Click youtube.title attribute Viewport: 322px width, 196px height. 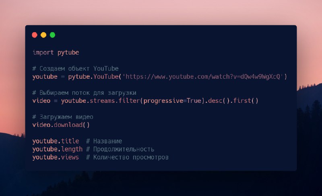pyautogui.click(x=56, y=141)
